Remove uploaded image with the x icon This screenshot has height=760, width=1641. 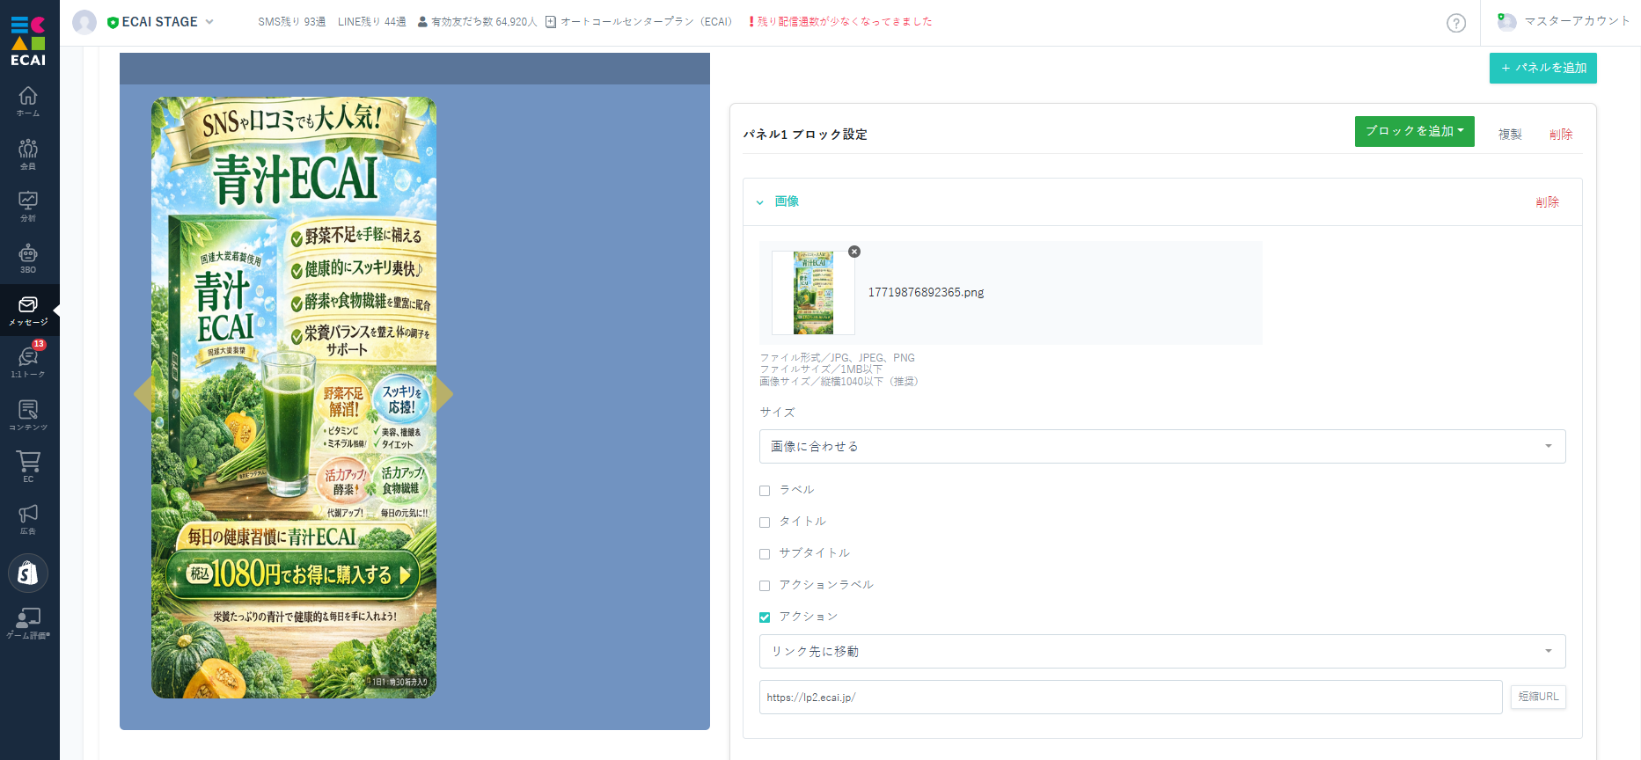coord(854,252)
